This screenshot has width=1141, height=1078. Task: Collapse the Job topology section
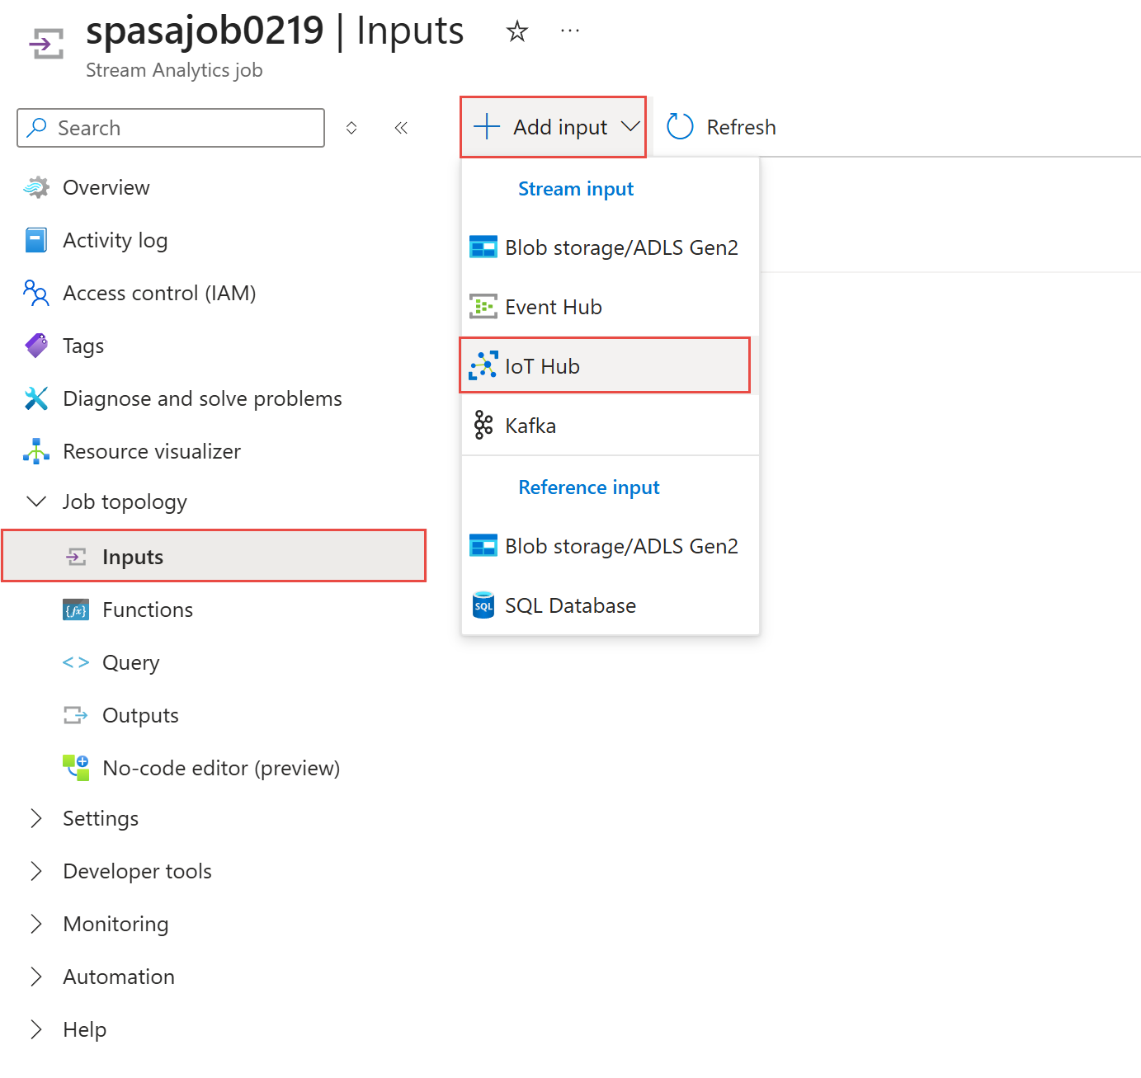36,501
